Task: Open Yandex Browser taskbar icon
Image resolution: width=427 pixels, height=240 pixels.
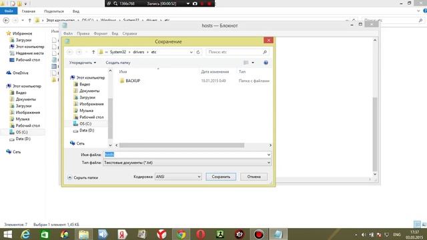Action: click(x=161, y=234)
